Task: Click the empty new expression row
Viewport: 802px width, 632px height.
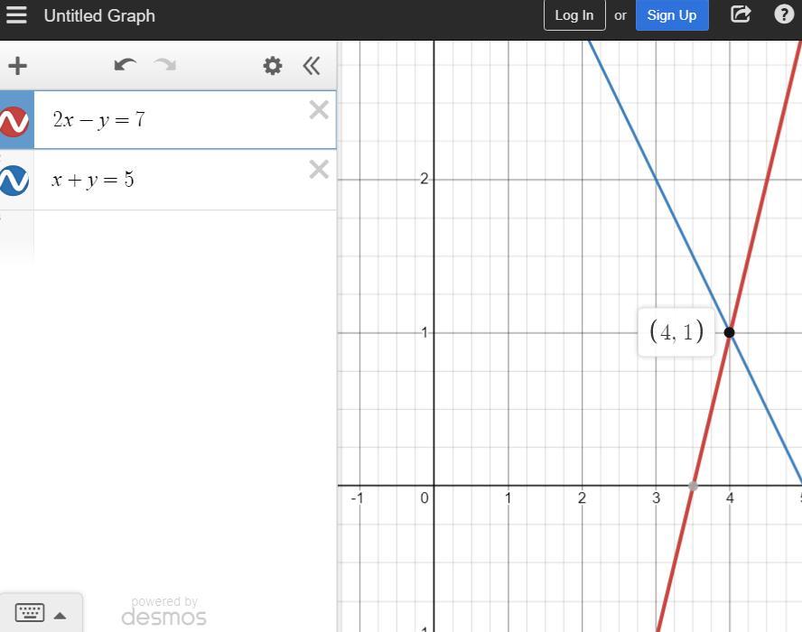Action: [x=184, y=237]
